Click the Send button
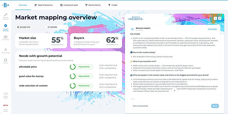228x114 pixels. click(215, 106)
